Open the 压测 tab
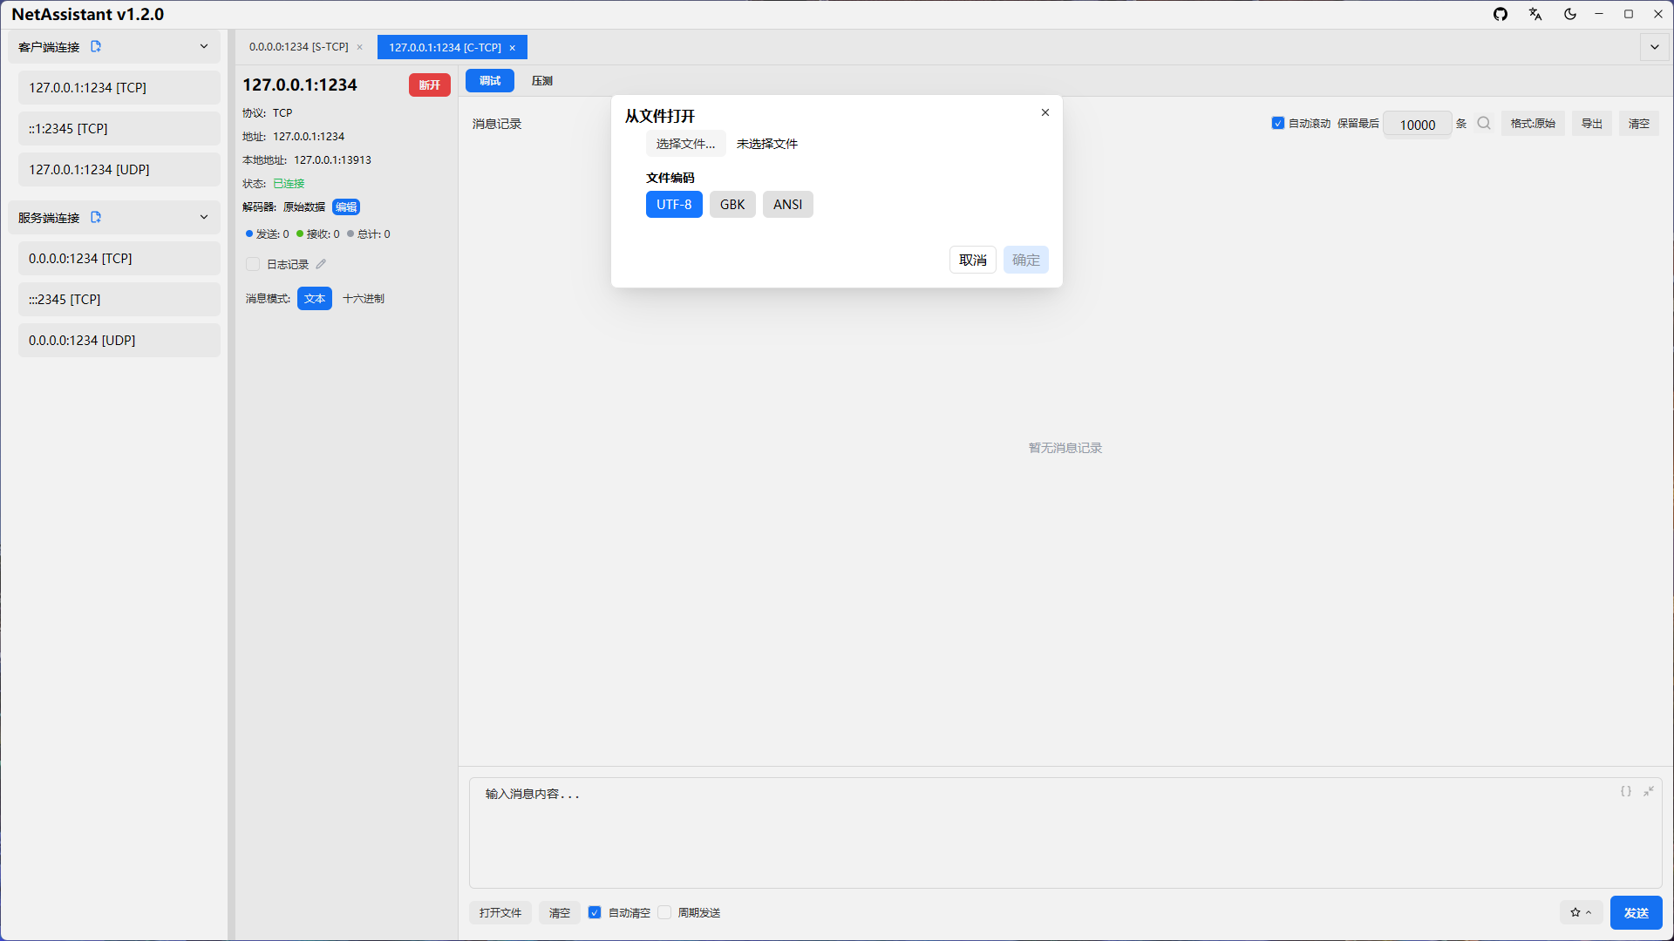The width and height of the screenshot is (1674, 941). (x=542, y=80)
